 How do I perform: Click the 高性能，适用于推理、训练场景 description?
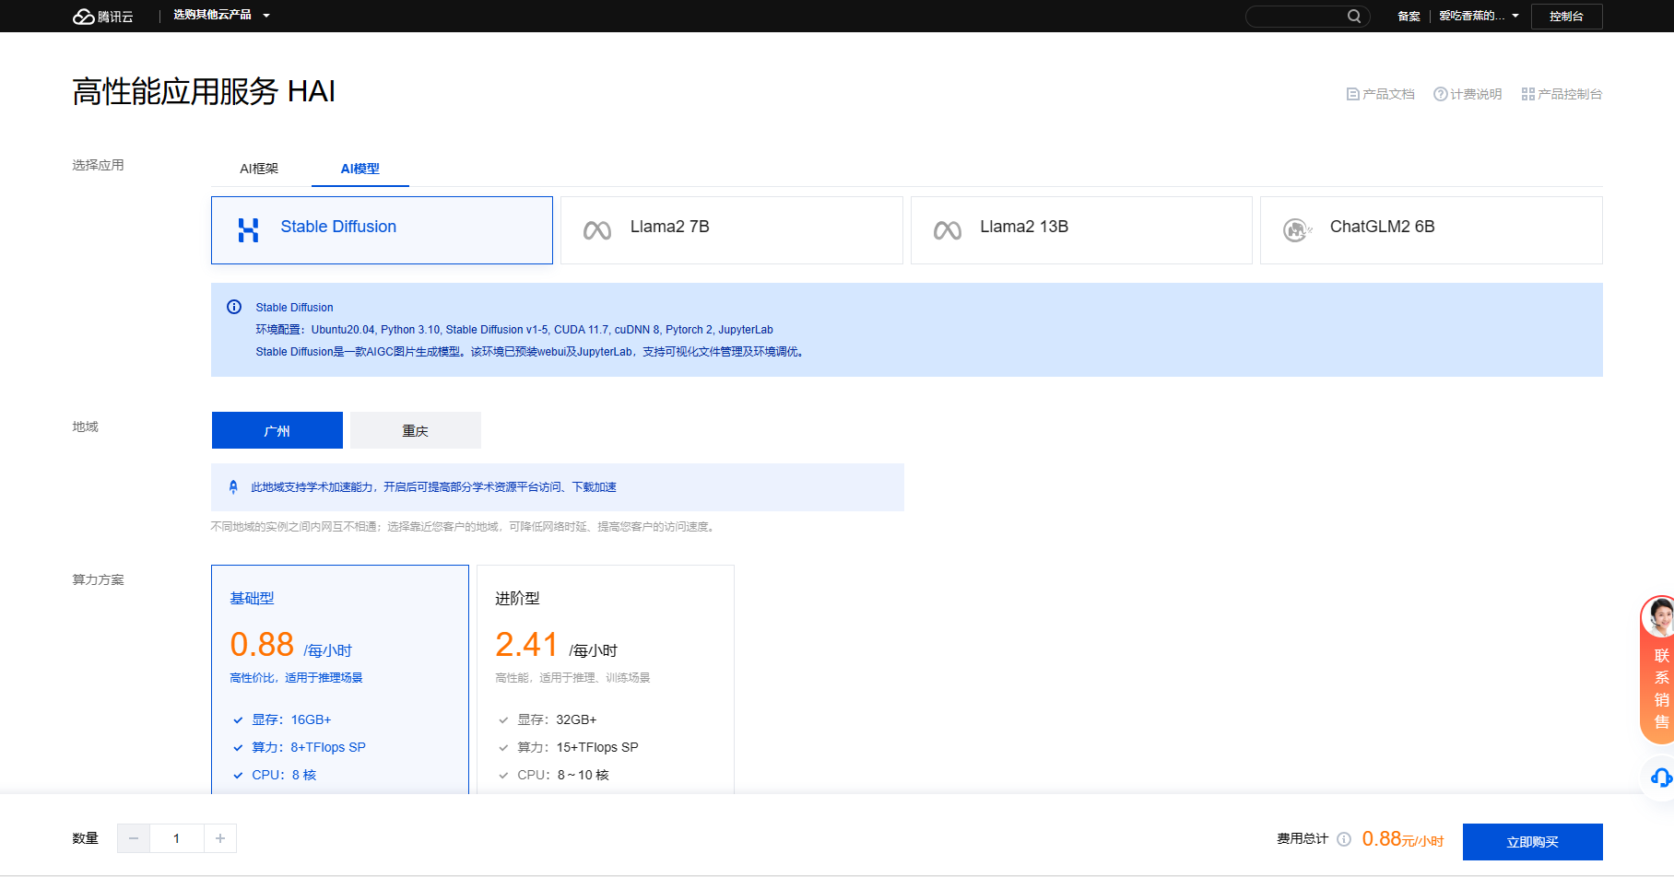click(572, 678)
